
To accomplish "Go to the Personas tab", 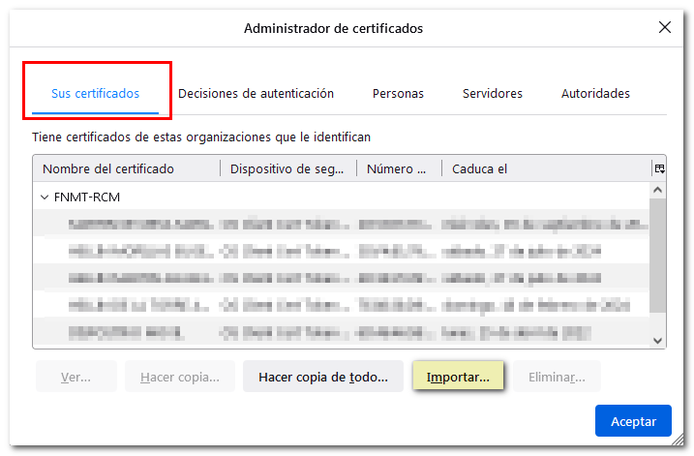I will (x=398, y=94).
